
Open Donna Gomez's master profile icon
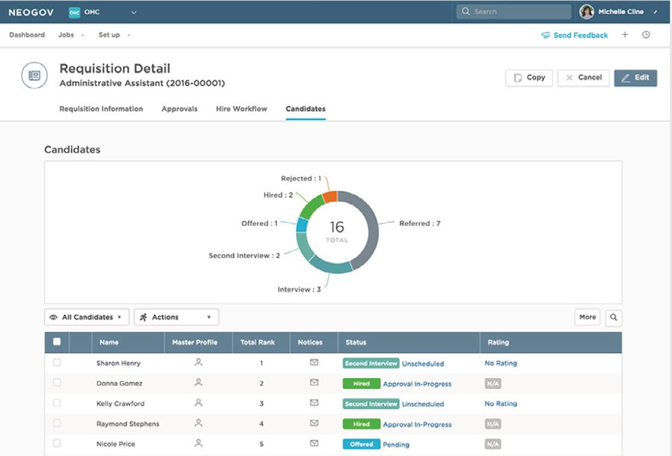198,382
